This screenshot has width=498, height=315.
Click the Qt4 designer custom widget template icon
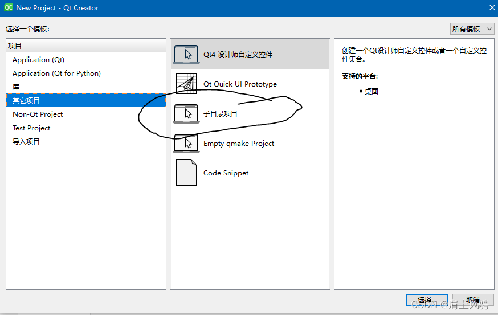186,54
